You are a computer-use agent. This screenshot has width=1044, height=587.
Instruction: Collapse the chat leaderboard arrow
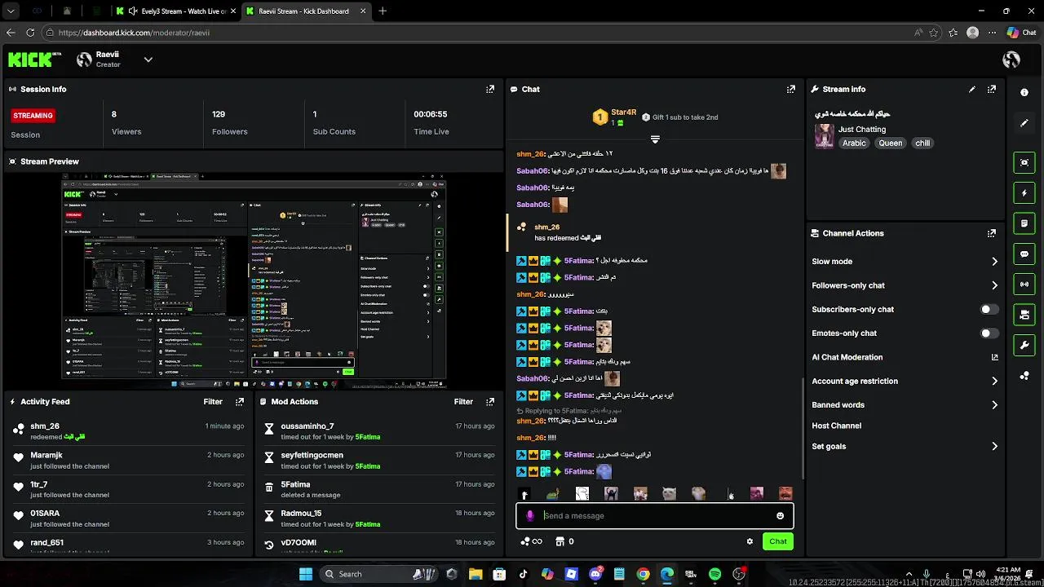click(654, 139)
